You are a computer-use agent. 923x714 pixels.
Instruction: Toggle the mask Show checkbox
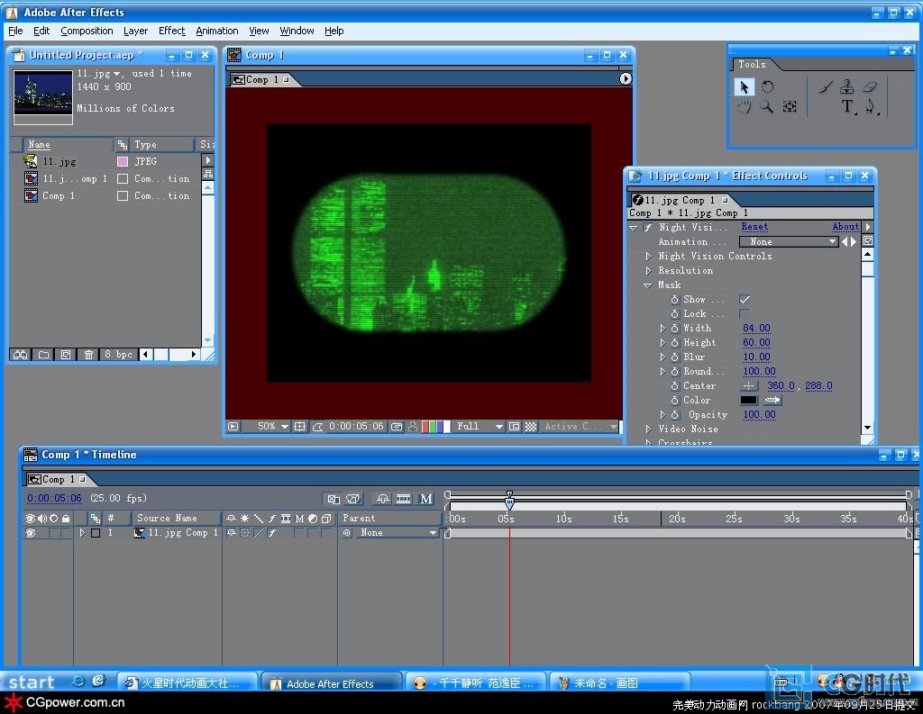click(x=744, y=299)
